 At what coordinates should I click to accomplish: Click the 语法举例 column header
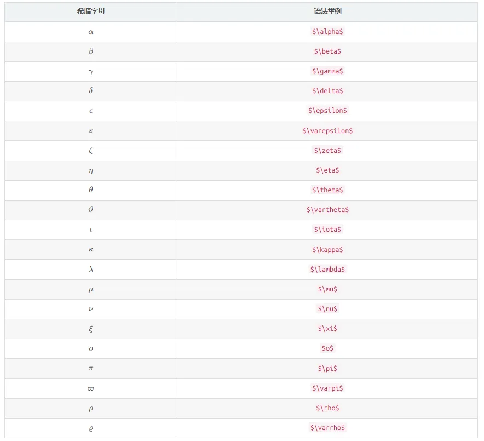[327, 12]
